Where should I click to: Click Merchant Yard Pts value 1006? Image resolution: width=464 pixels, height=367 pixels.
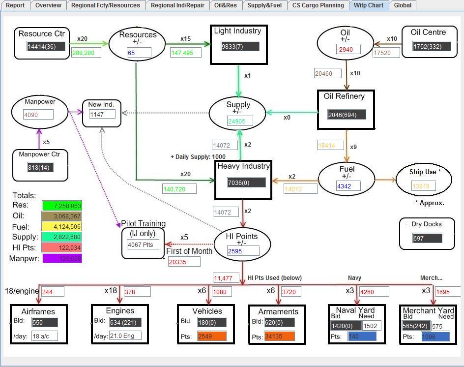(x=435, y=336)
